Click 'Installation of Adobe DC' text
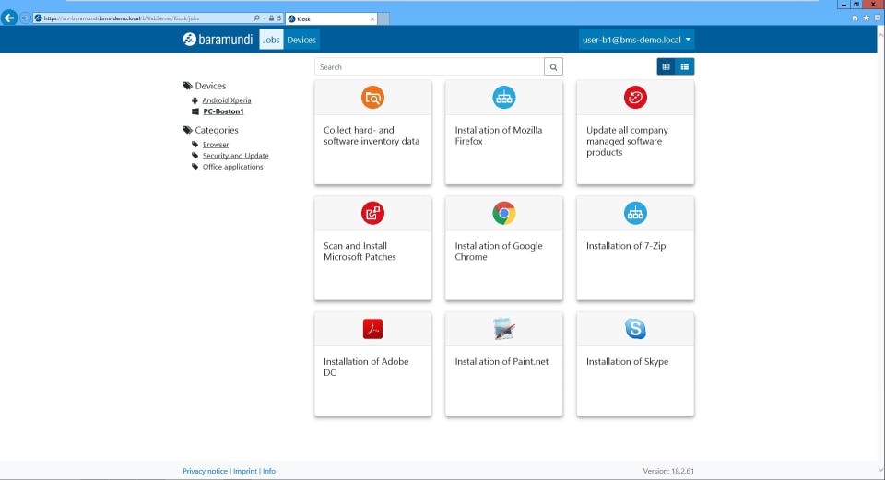Viewport: 885px width, 480px height. point(366,367)
